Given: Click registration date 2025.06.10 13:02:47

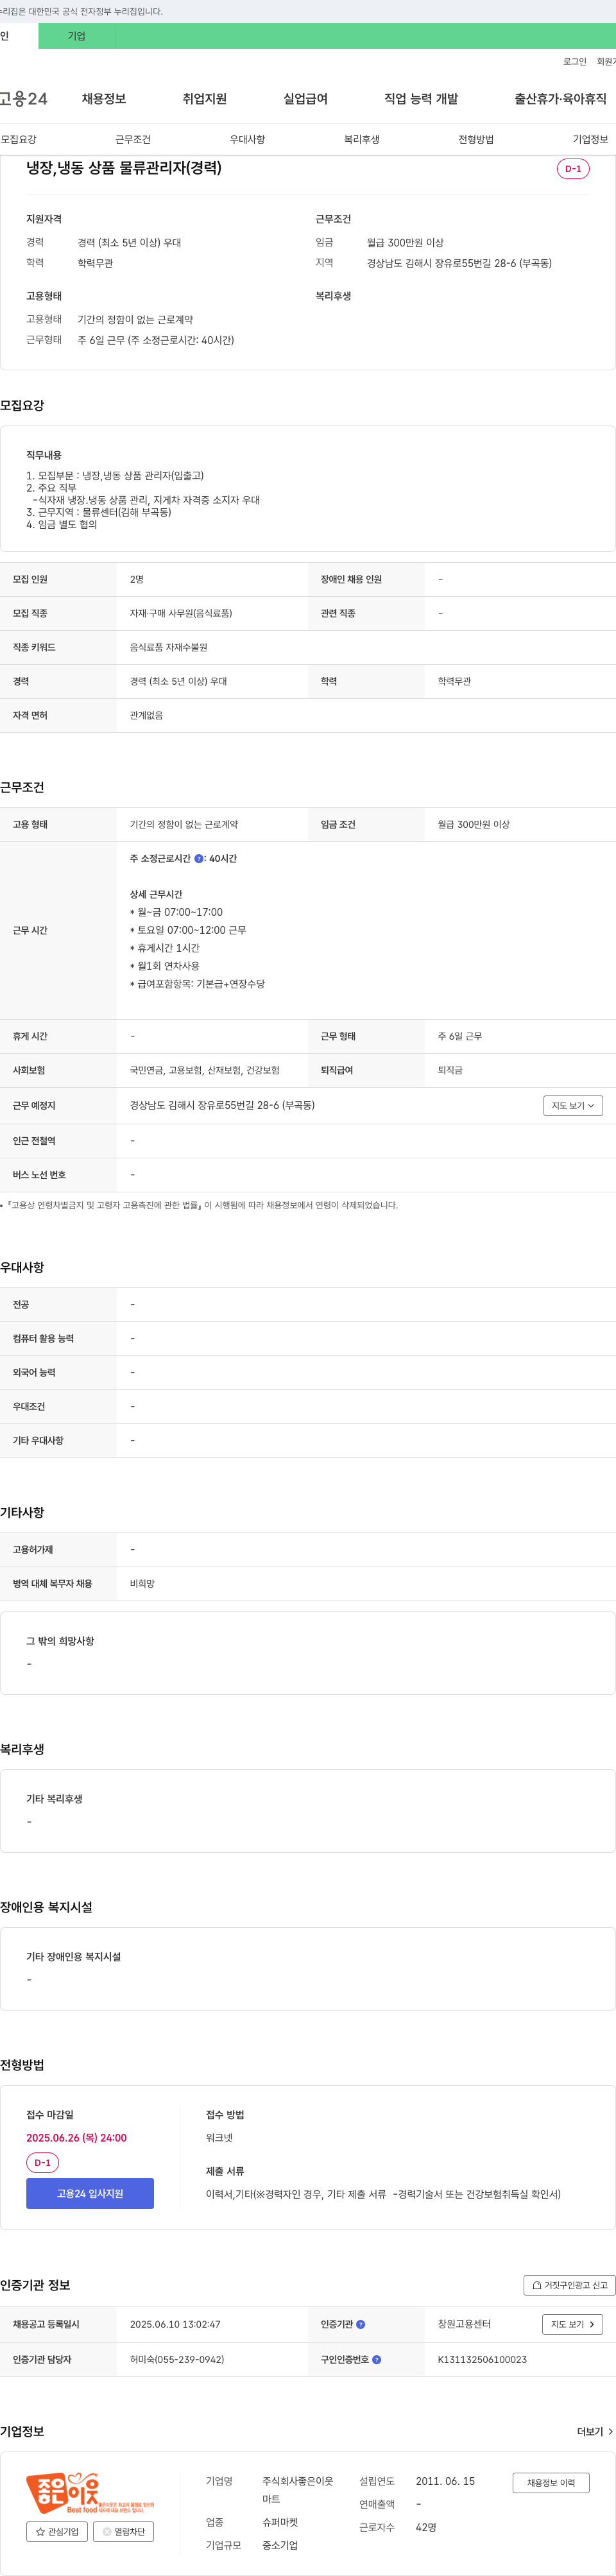Looking at the screenshot, I should 175,2324.
